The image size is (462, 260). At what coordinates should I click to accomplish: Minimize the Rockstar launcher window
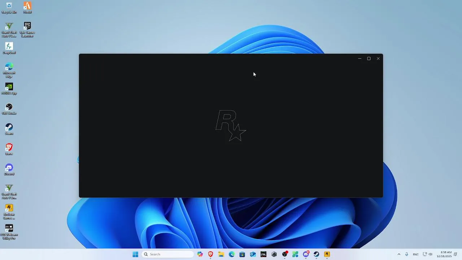(359, 58)
